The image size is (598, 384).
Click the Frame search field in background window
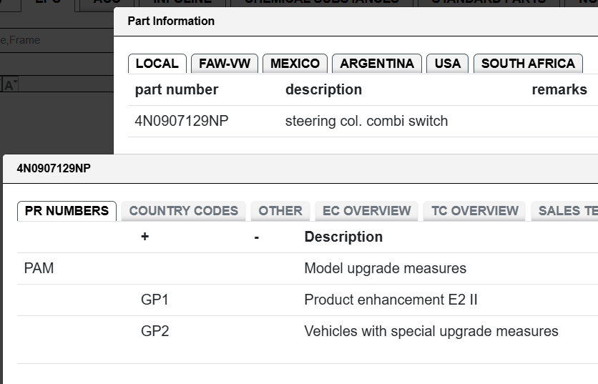coord(57,40)
